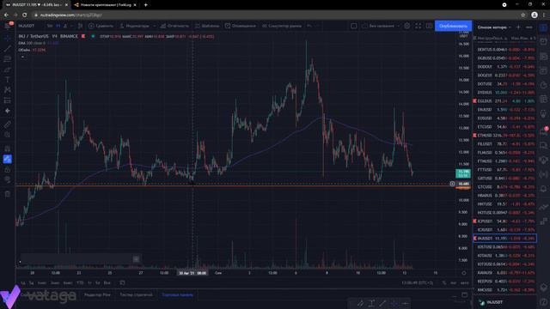The width and height of the screenshot is (550, 309).
Task: Toggle percent scale on the price axis
Action: click(x=444, y=282)
